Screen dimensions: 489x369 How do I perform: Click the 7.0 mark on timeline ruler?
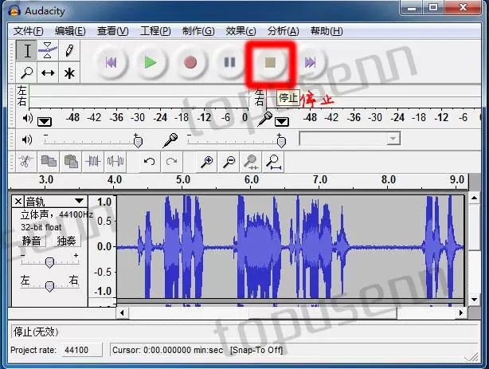(319, 180)
